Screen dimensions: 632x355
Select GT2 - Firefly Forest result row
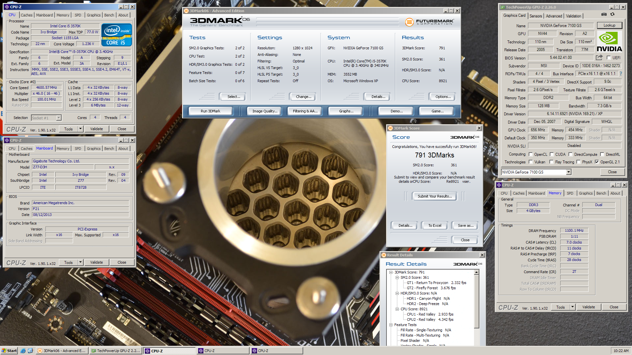[x=431, y=288]
